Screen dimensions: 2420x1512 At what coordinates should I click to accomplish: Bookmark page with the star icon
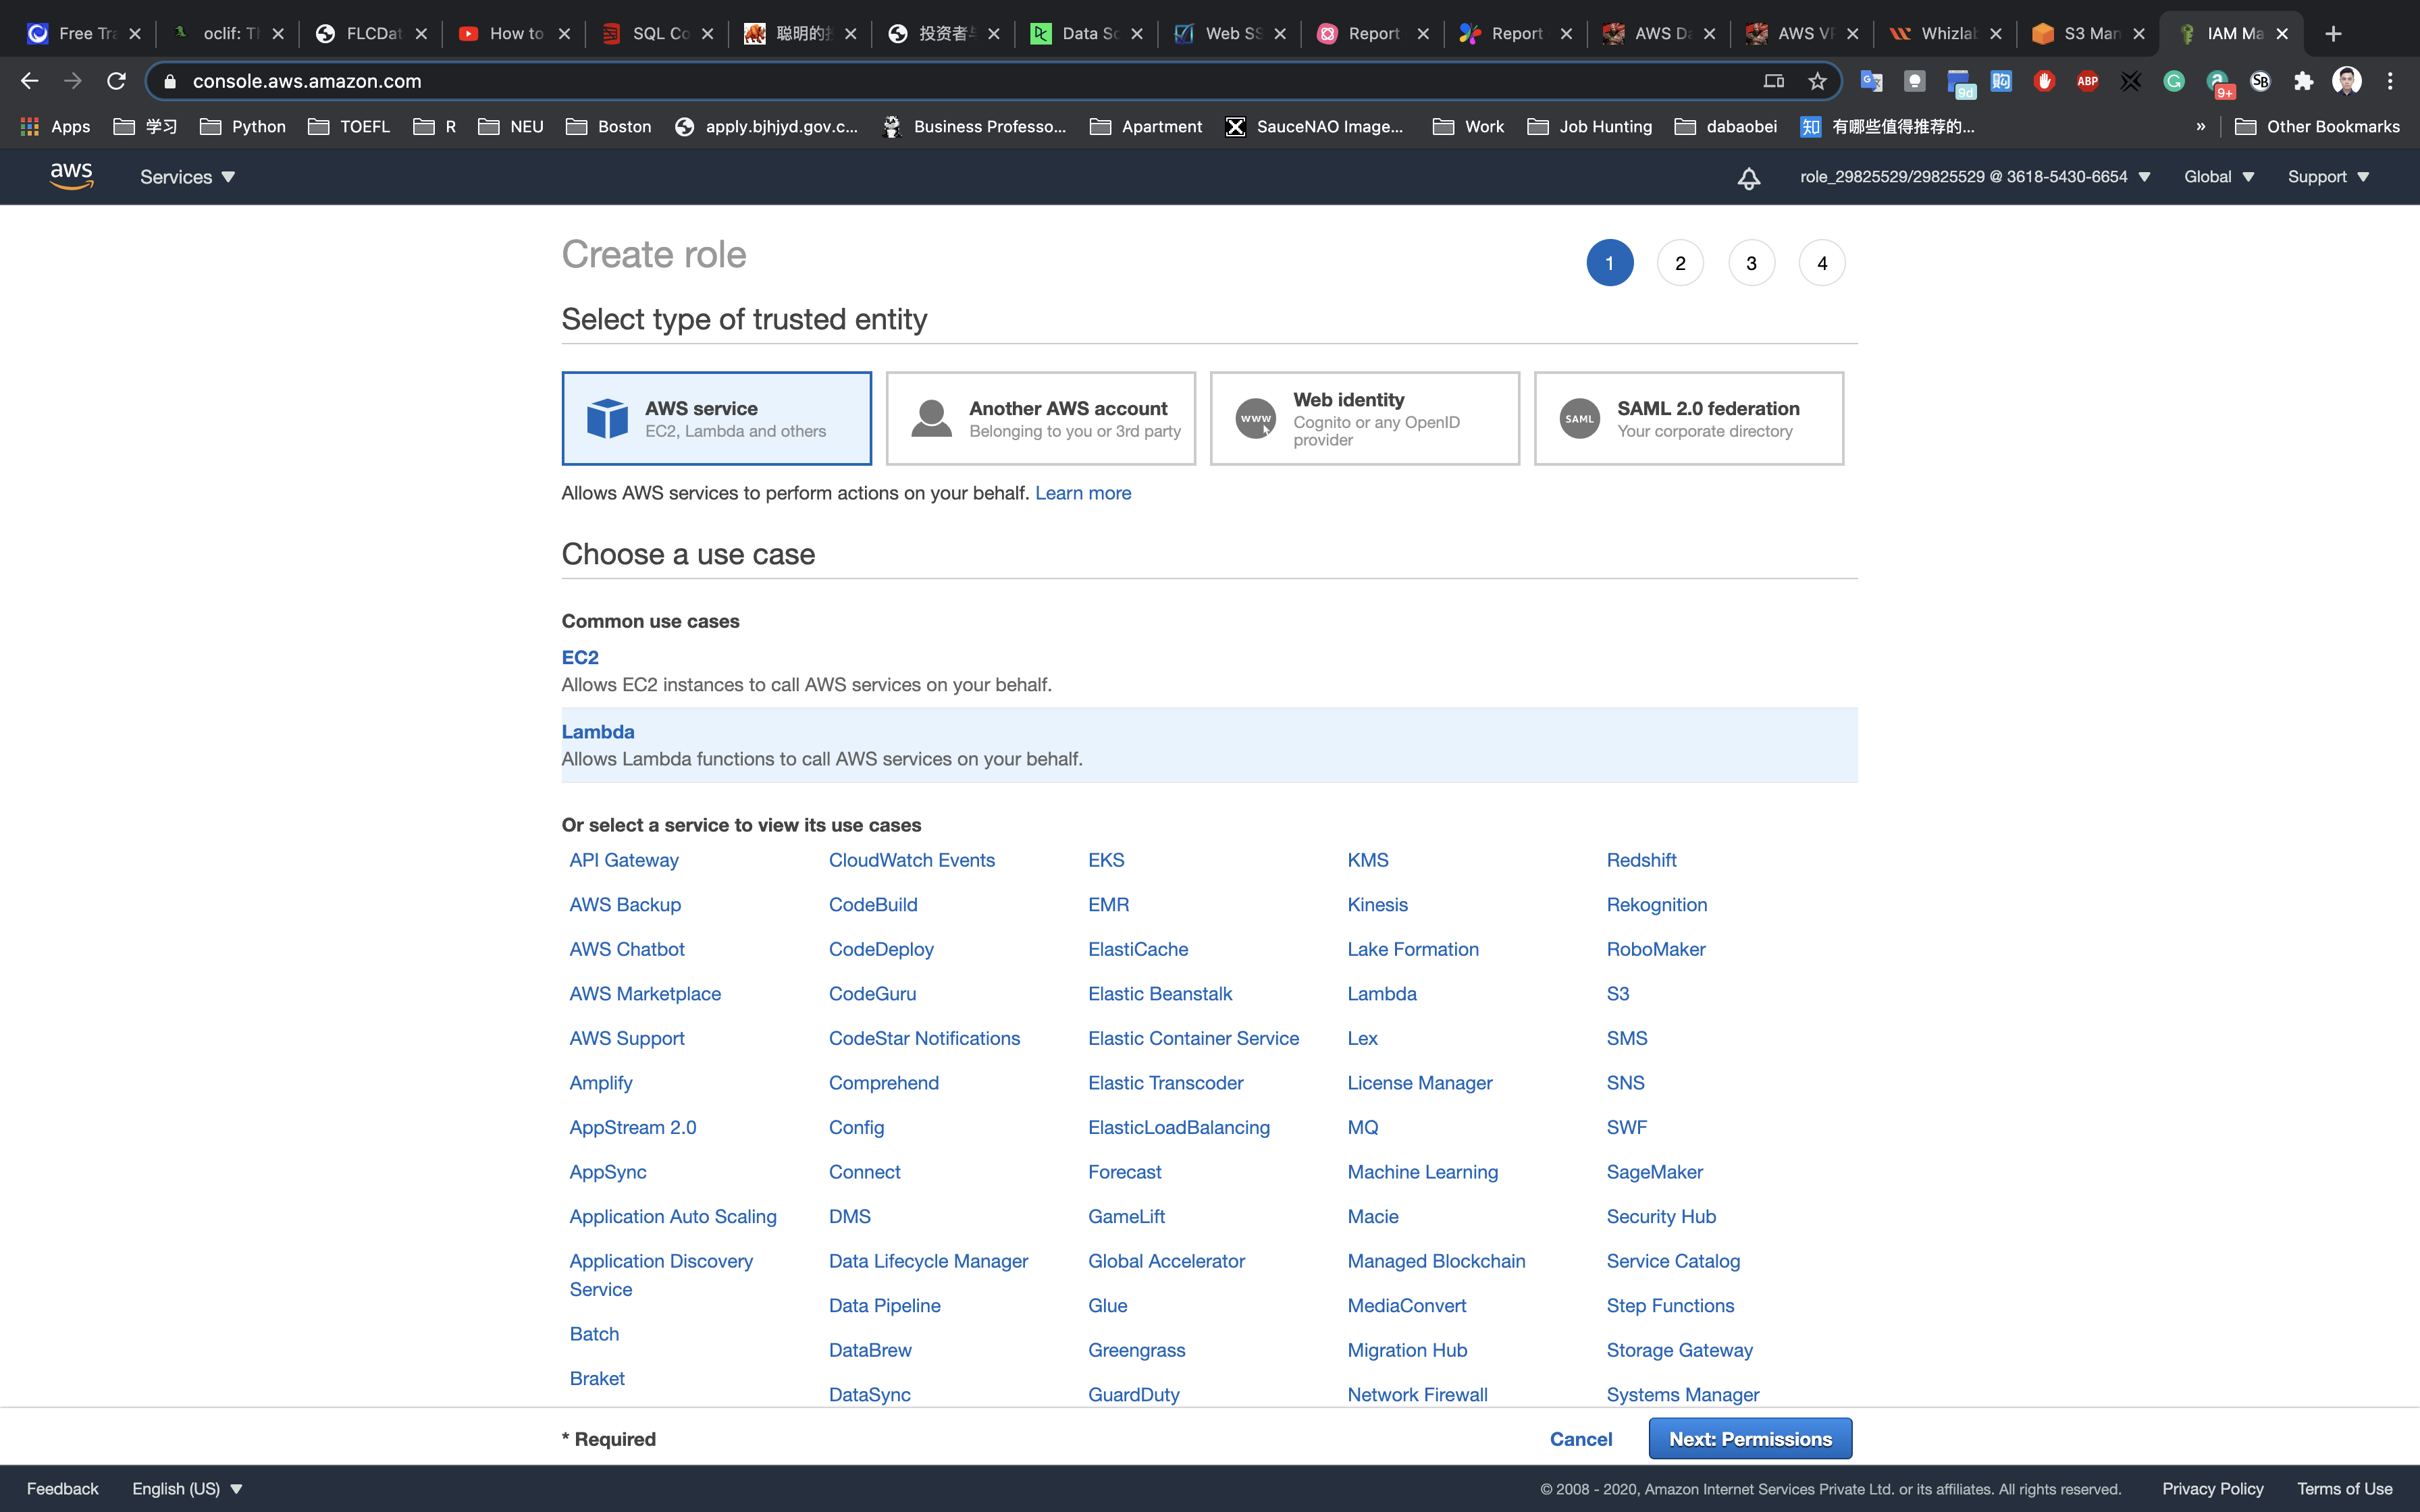pos(1817,81)
